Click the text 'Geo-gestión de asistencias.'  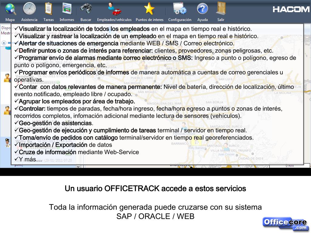tap(54, 123)
